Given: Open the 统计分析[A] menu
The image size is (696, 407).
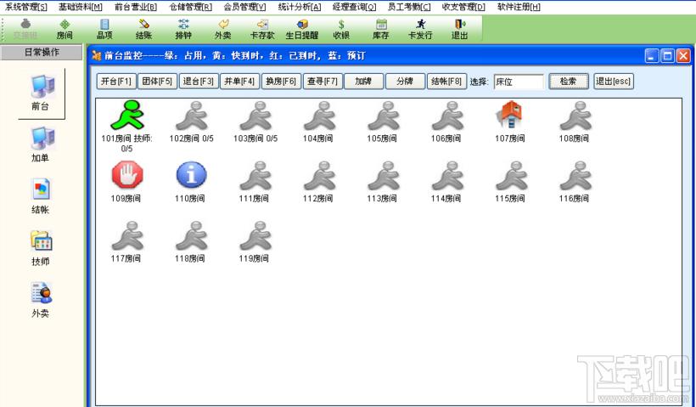Looking at the screenshot, I should [299, 7].
